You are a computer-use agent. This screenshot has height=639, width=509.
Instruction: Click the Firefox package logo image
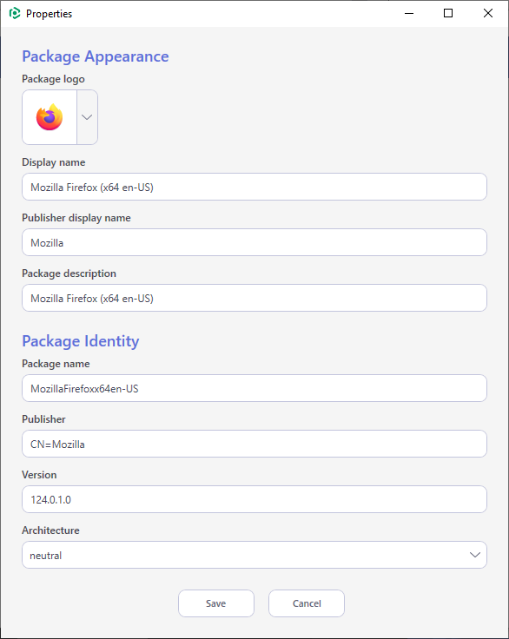pyautogui.click(x=50, y=117)
